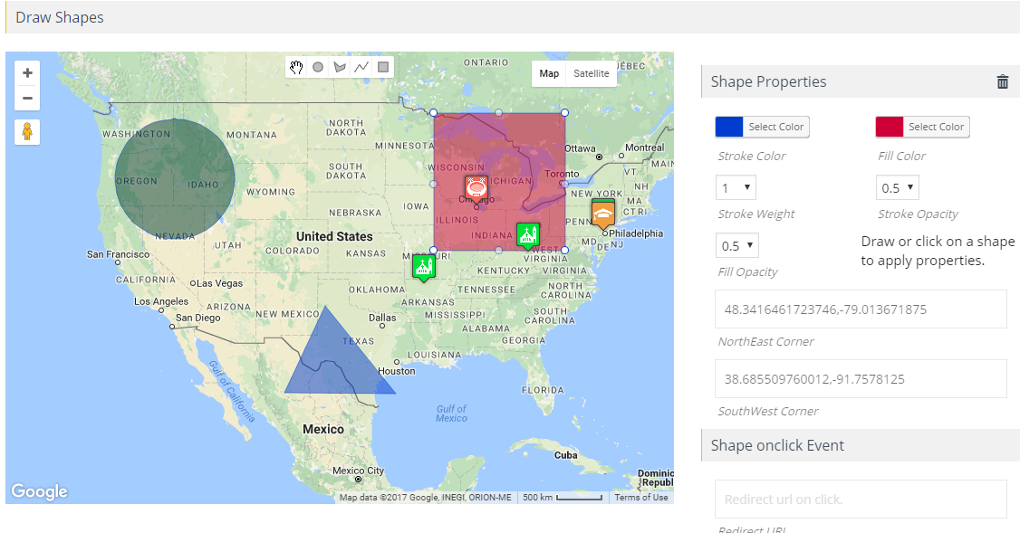The image size is (1020, 533).
Task: Open stroke color Select Color picker
Action: coord(775,127)
